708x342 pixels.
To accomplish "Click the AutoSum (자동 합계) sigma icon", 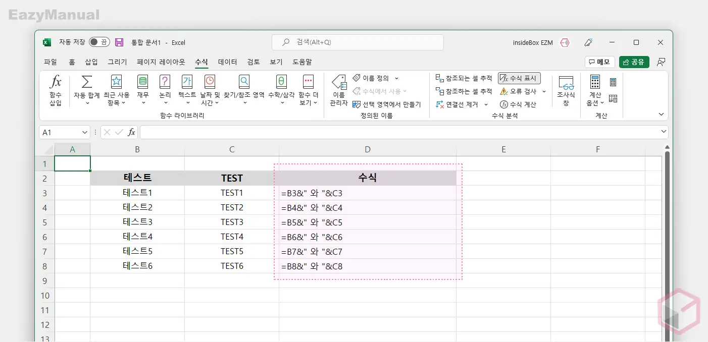I will click(x=87, y=81).
